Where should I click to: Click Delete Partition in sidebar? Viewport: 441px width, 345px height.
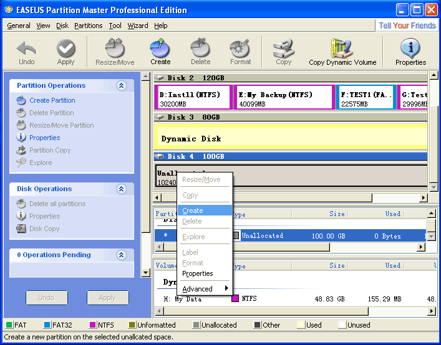tap(52, 113)
